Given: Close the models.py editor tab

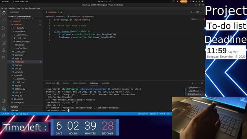Looking at the screenshot, I should (x=61, y=12).
